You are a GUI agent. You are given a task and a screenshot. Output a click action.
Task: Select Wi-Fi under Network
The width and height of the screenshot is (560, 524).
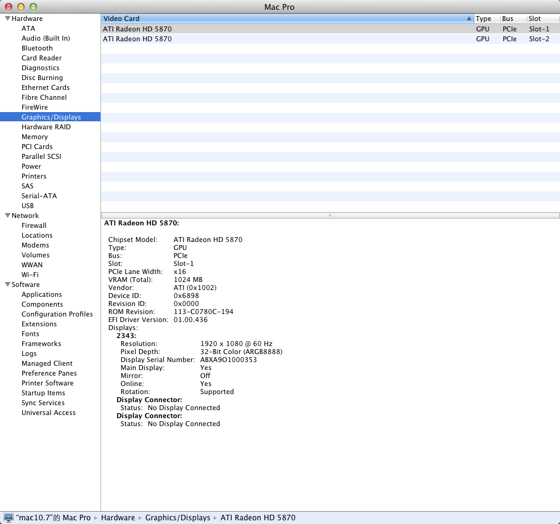(30, 275)
